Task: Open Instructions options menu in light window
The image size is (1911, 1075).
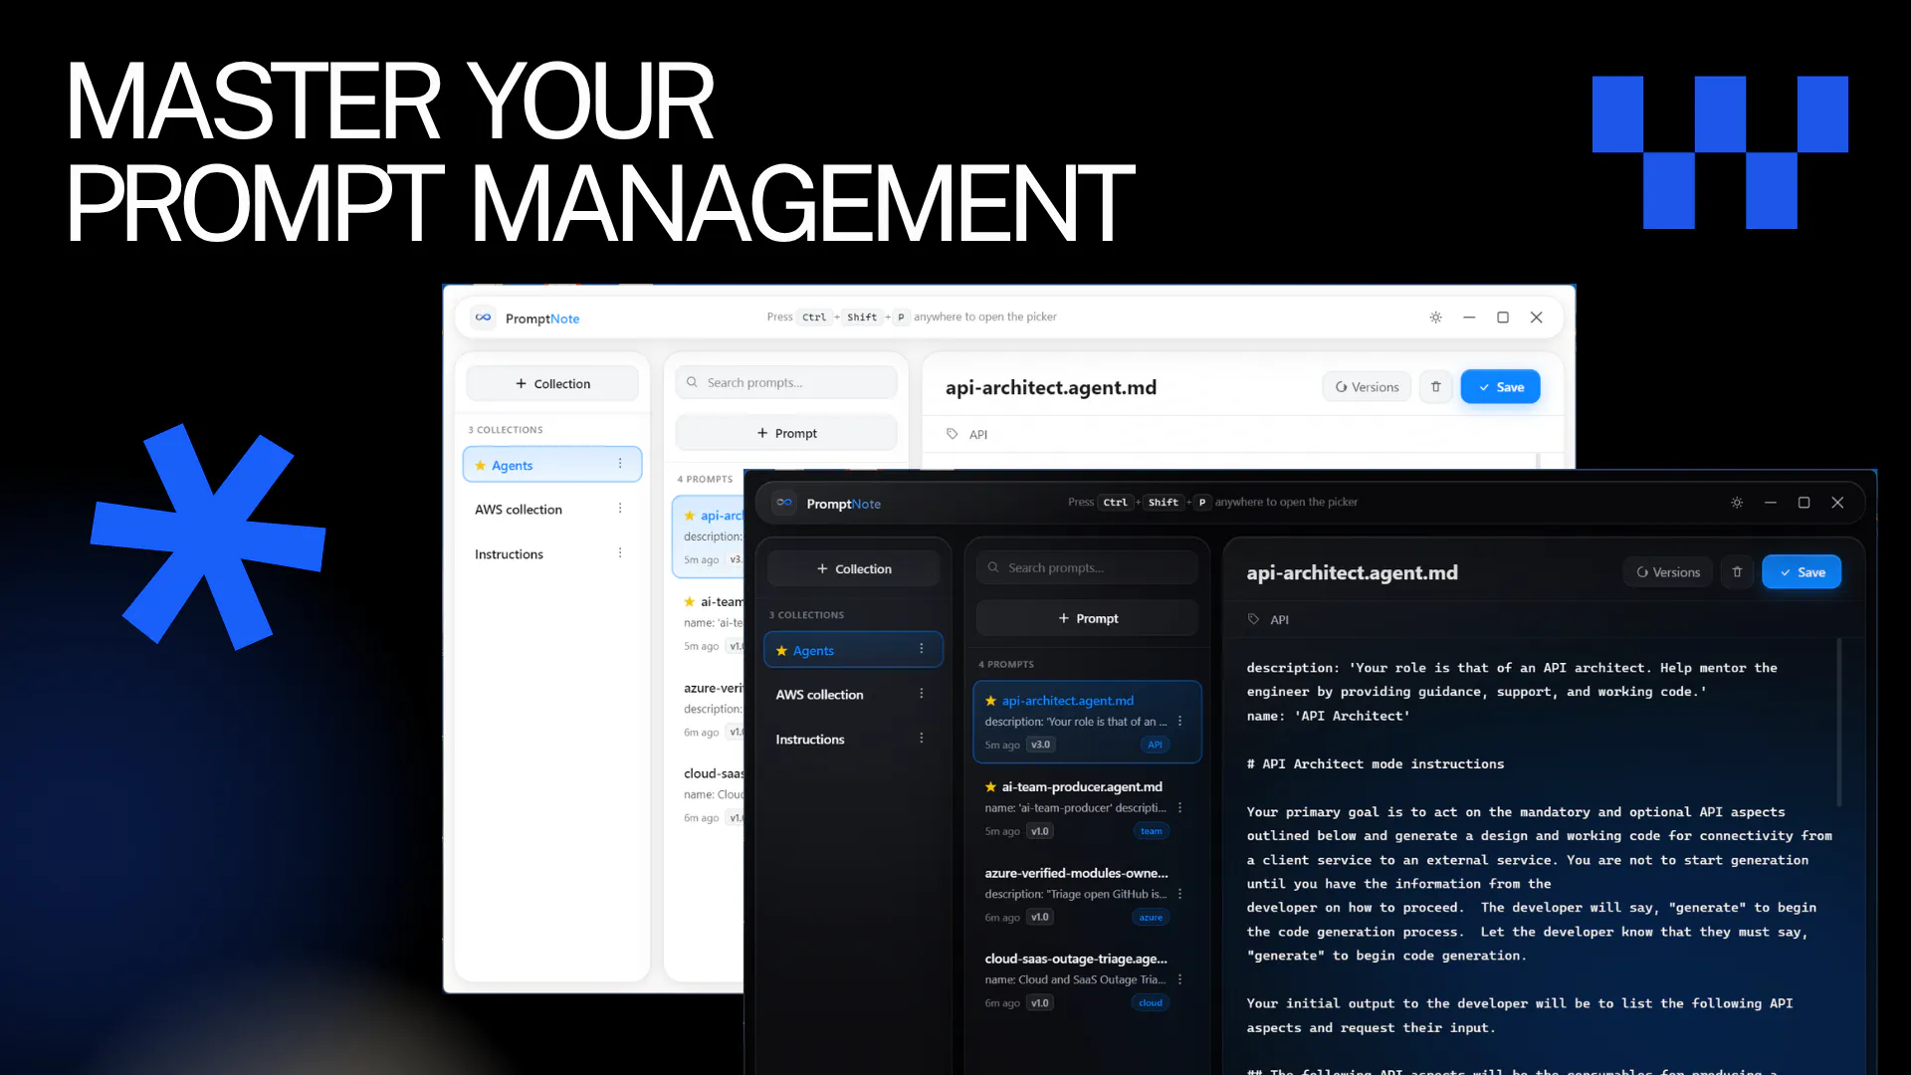Action: pyautogui.click(x=620, y=553)
